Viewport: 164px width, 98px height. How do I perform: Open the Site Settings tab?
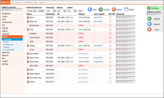16,2
